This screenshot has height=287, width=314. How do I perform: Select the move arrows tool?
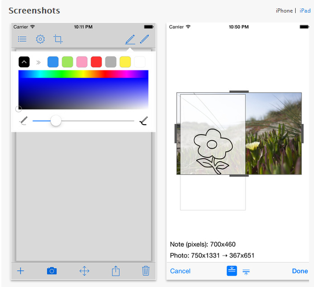click(x=84, y=271)
